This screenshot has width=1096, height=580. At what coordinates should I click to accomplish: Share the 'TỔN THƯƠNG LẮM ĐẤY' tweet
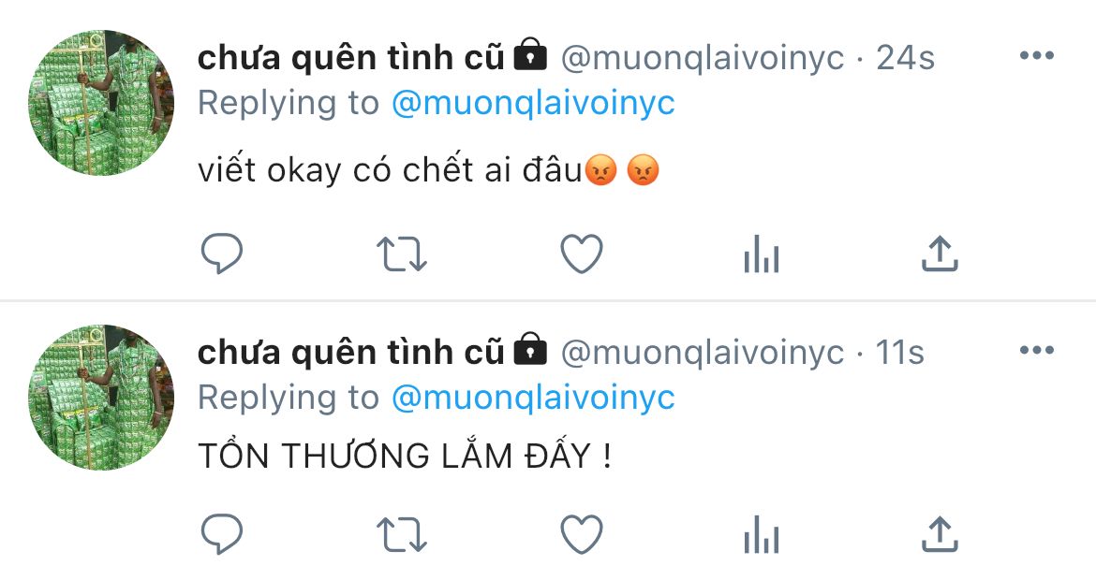point(940,534)
